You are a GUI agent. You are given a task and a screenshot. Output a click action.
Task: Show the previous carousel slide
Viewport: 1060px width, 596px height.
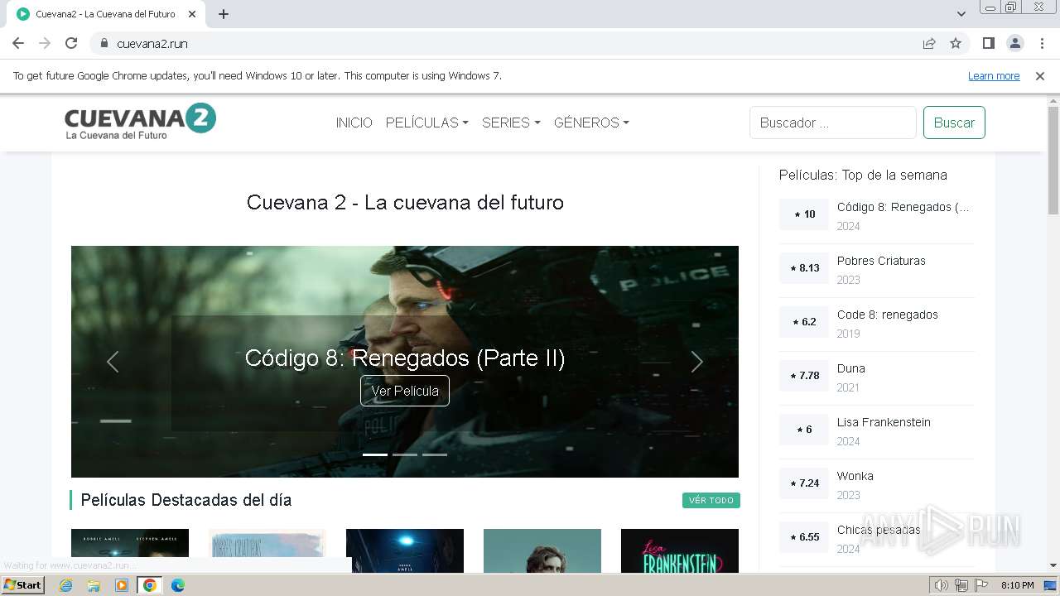point(113,362)
